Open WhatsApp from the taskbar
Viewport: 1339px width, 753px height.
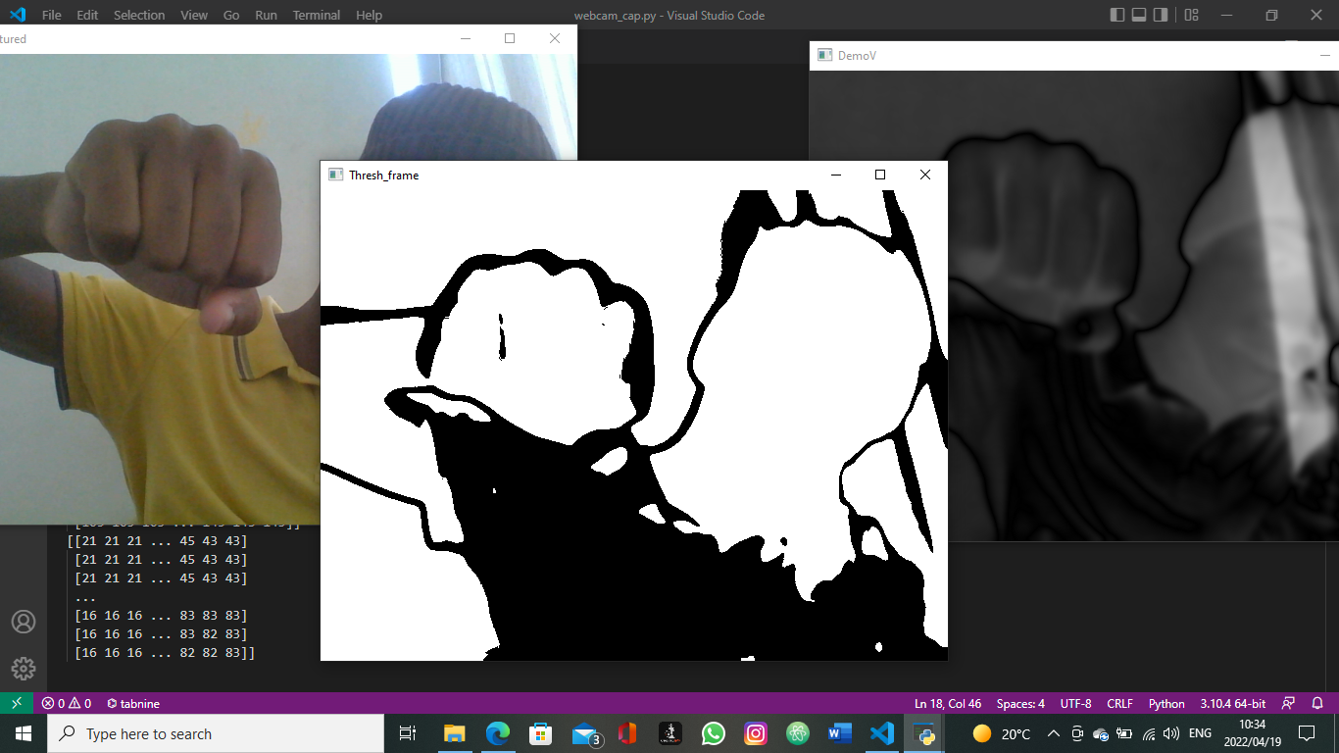(713, 733)
